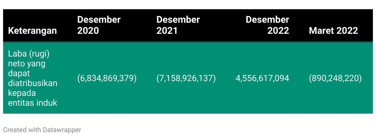This screenshot has width=376, height=137.
Task: Click the word 'diatribusikan' in row label
Action: (x=33, y=83)
